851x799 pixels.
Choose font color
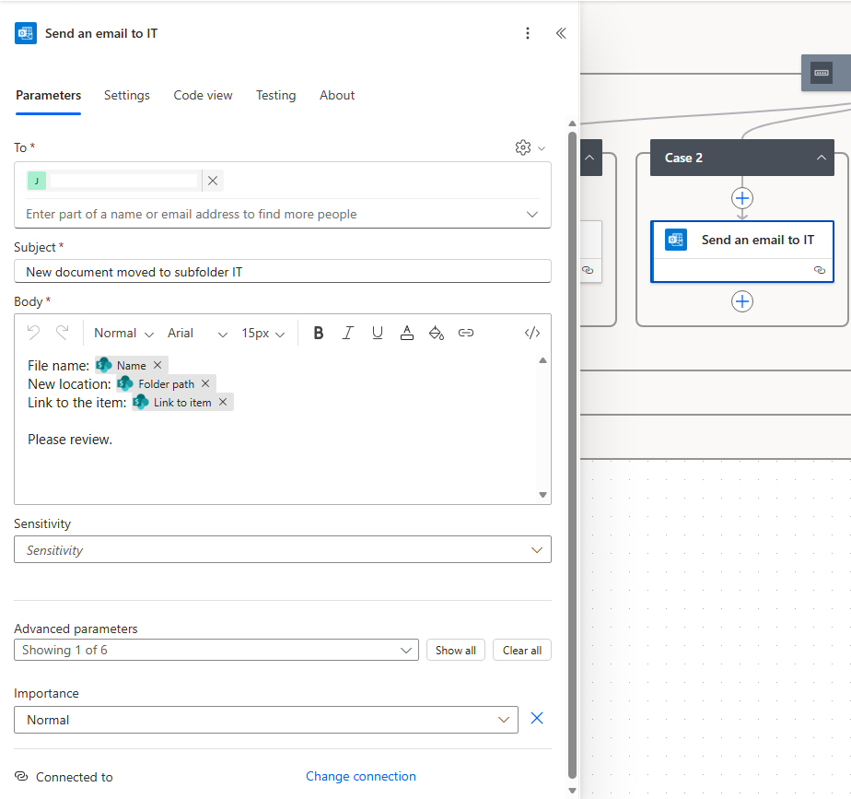(406, 333)
